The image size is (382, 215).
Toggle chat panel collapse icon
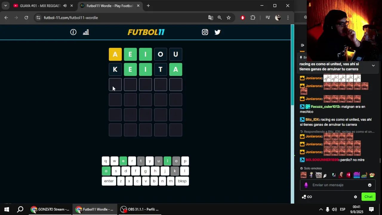click(302, 45)
